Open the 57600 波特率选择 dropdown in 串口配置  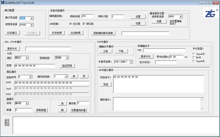32,25
